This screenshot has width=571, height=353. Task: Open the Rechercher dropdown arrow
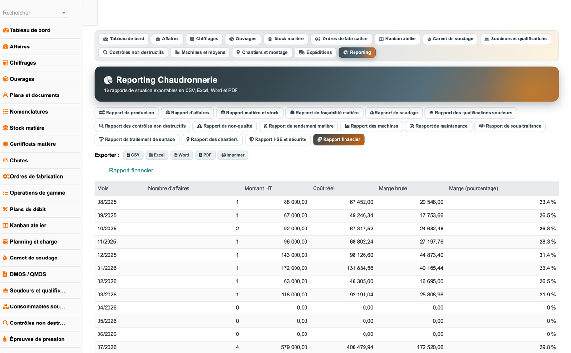64,13
